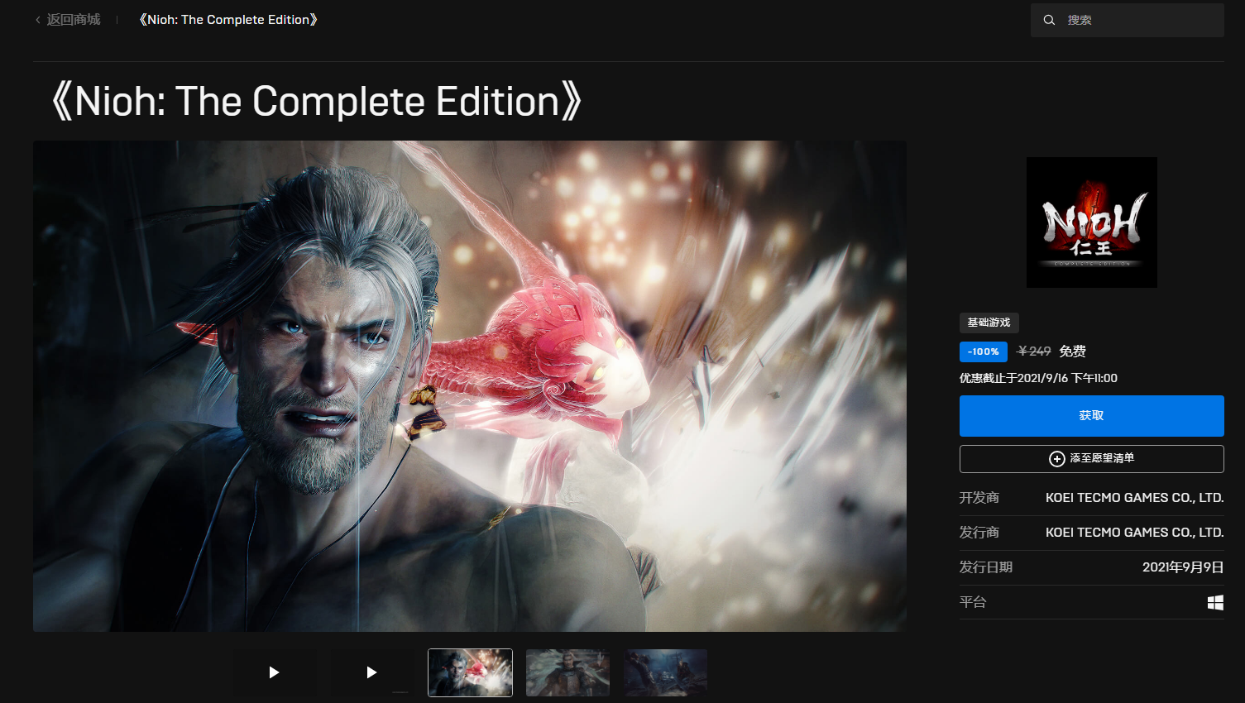The width and height of the screenshot is (1245, 703).
Task: Play the second video thumbnail
Action: (371, 672)
